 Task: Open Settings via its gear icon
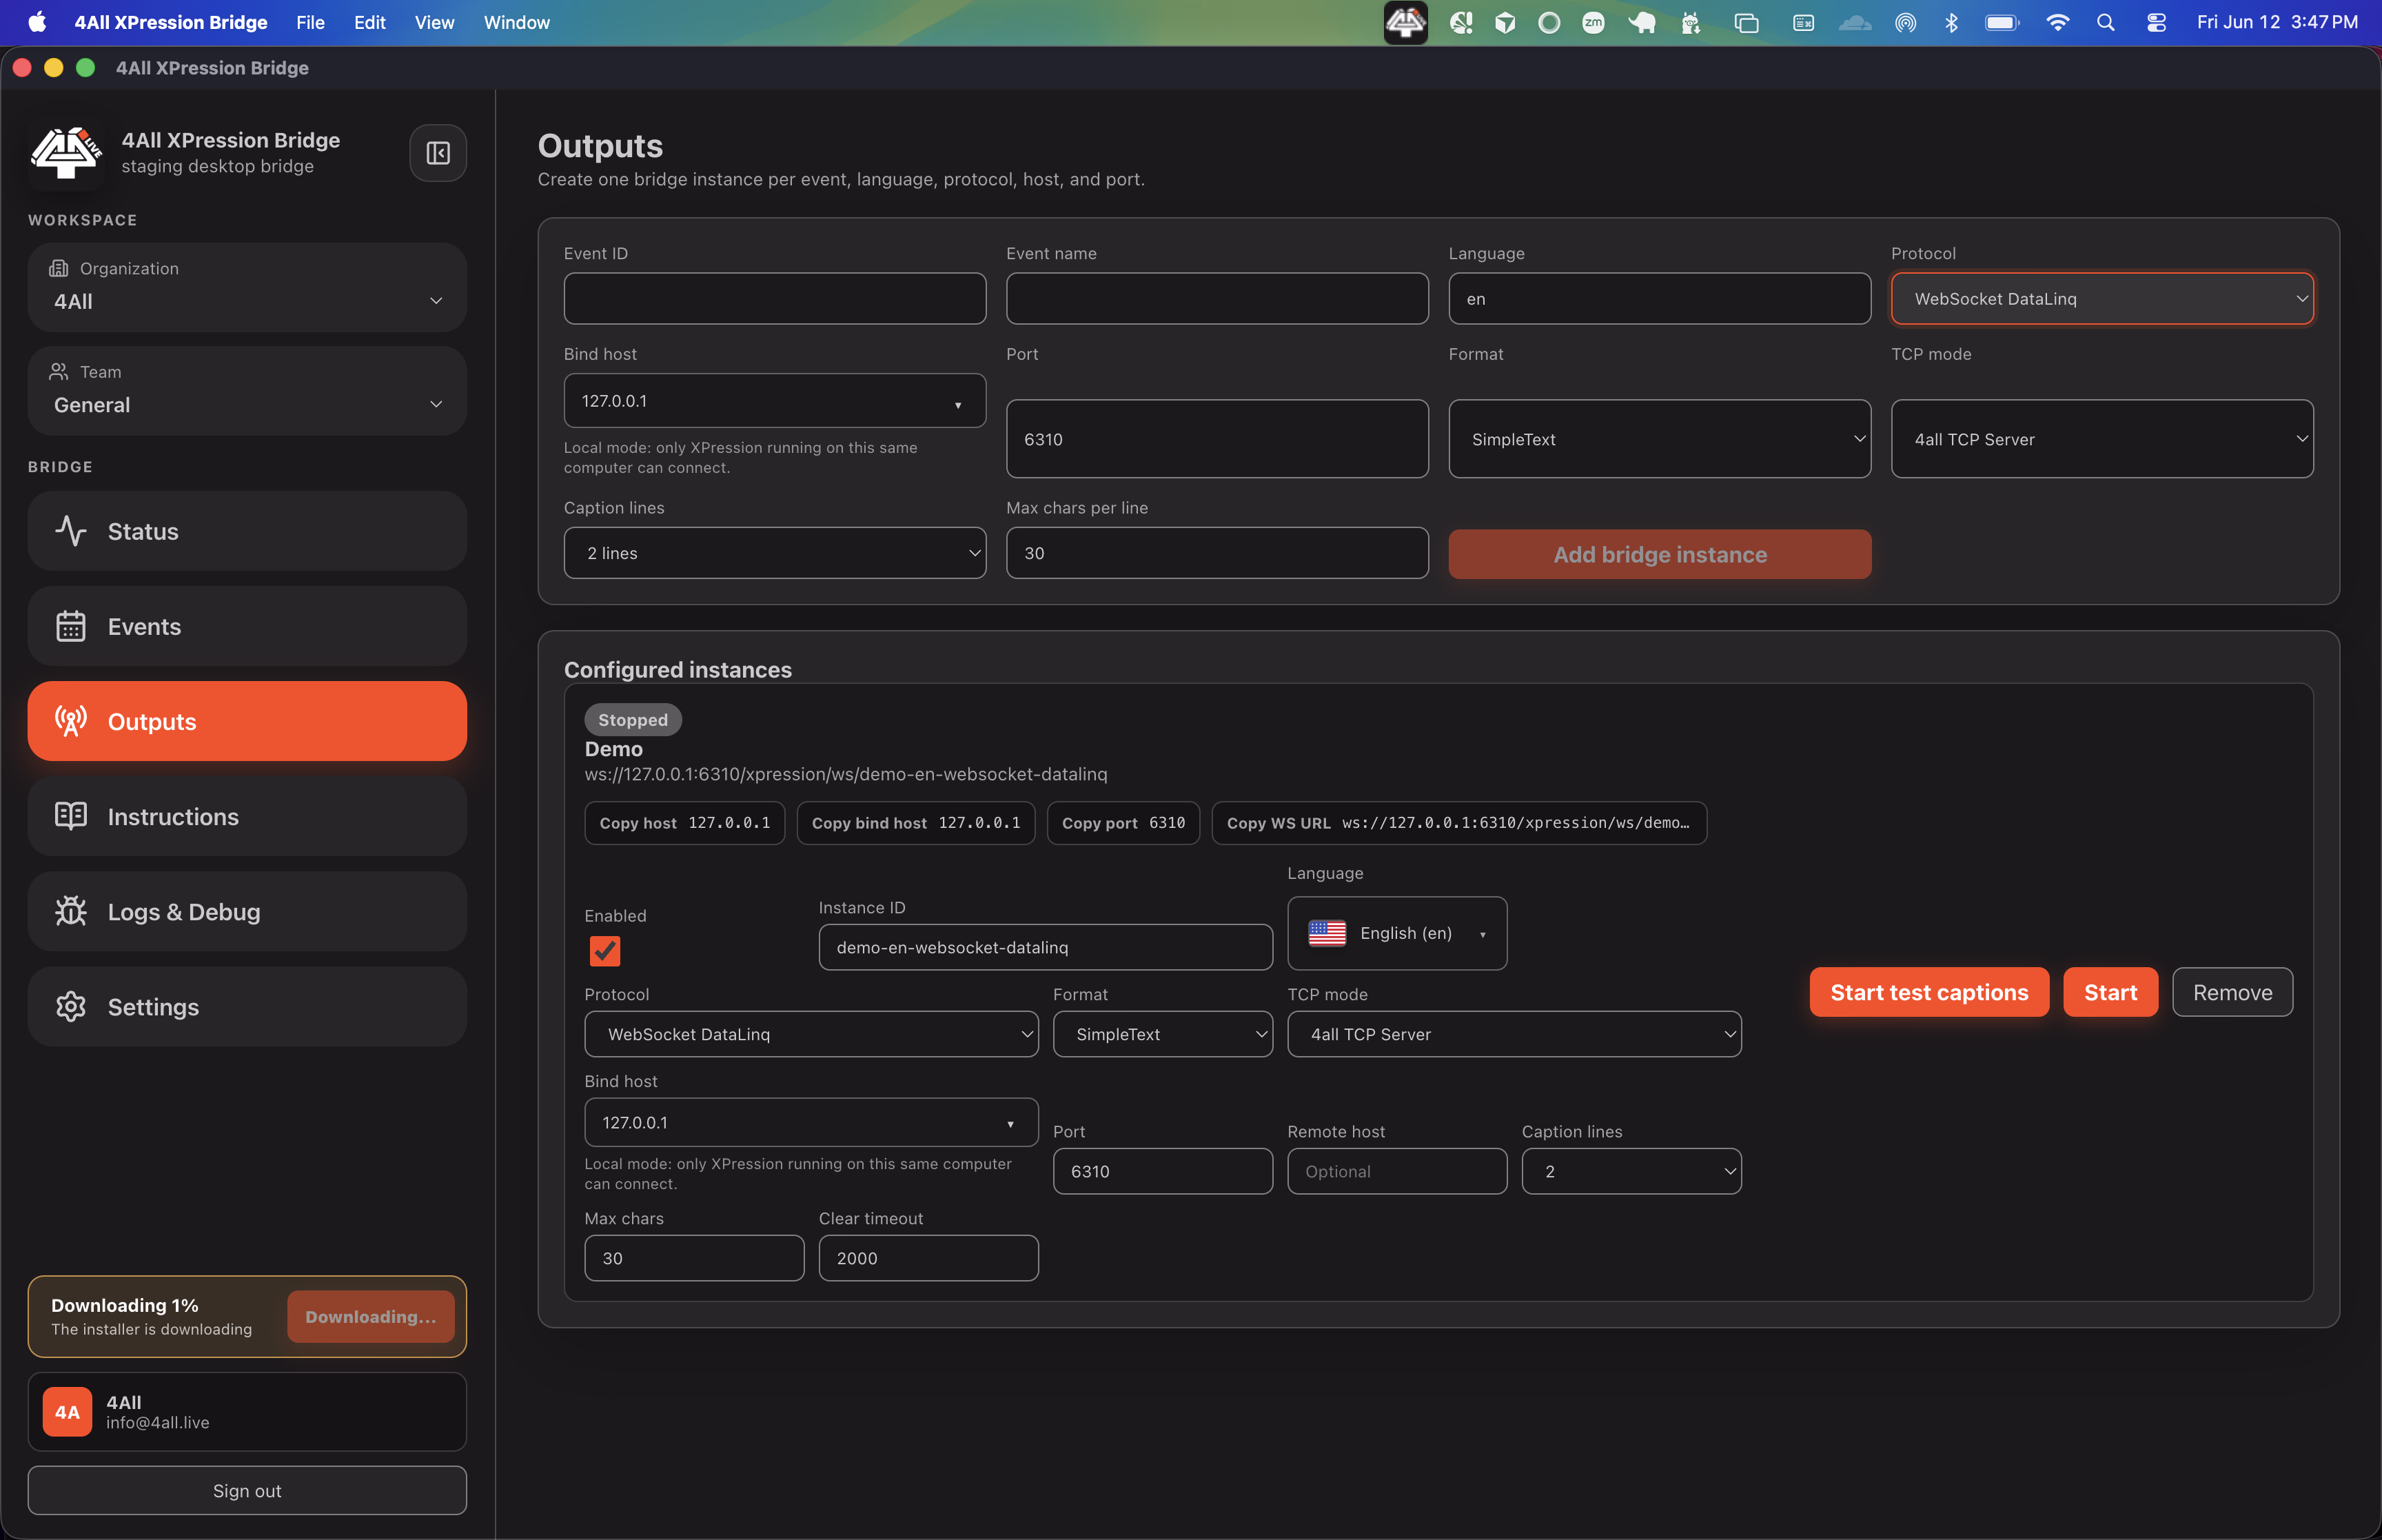pos(71,1006)
